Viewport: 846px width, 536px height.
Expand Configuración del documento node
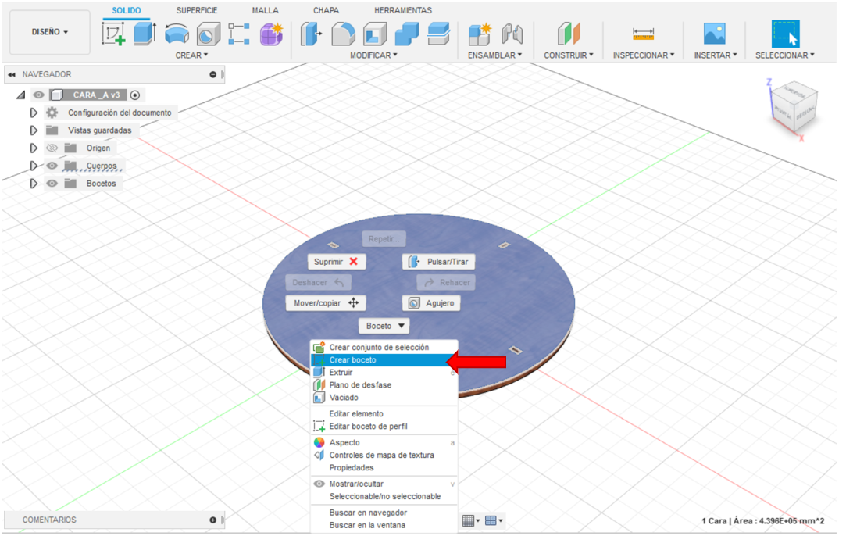[34, 113]
